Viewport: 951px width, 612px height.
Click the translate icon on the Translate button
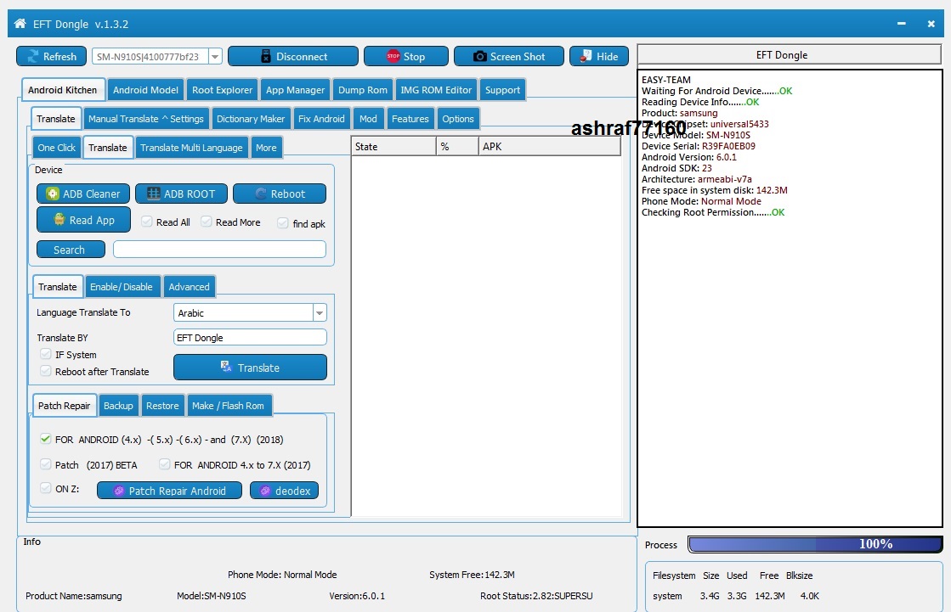[226, 367]
